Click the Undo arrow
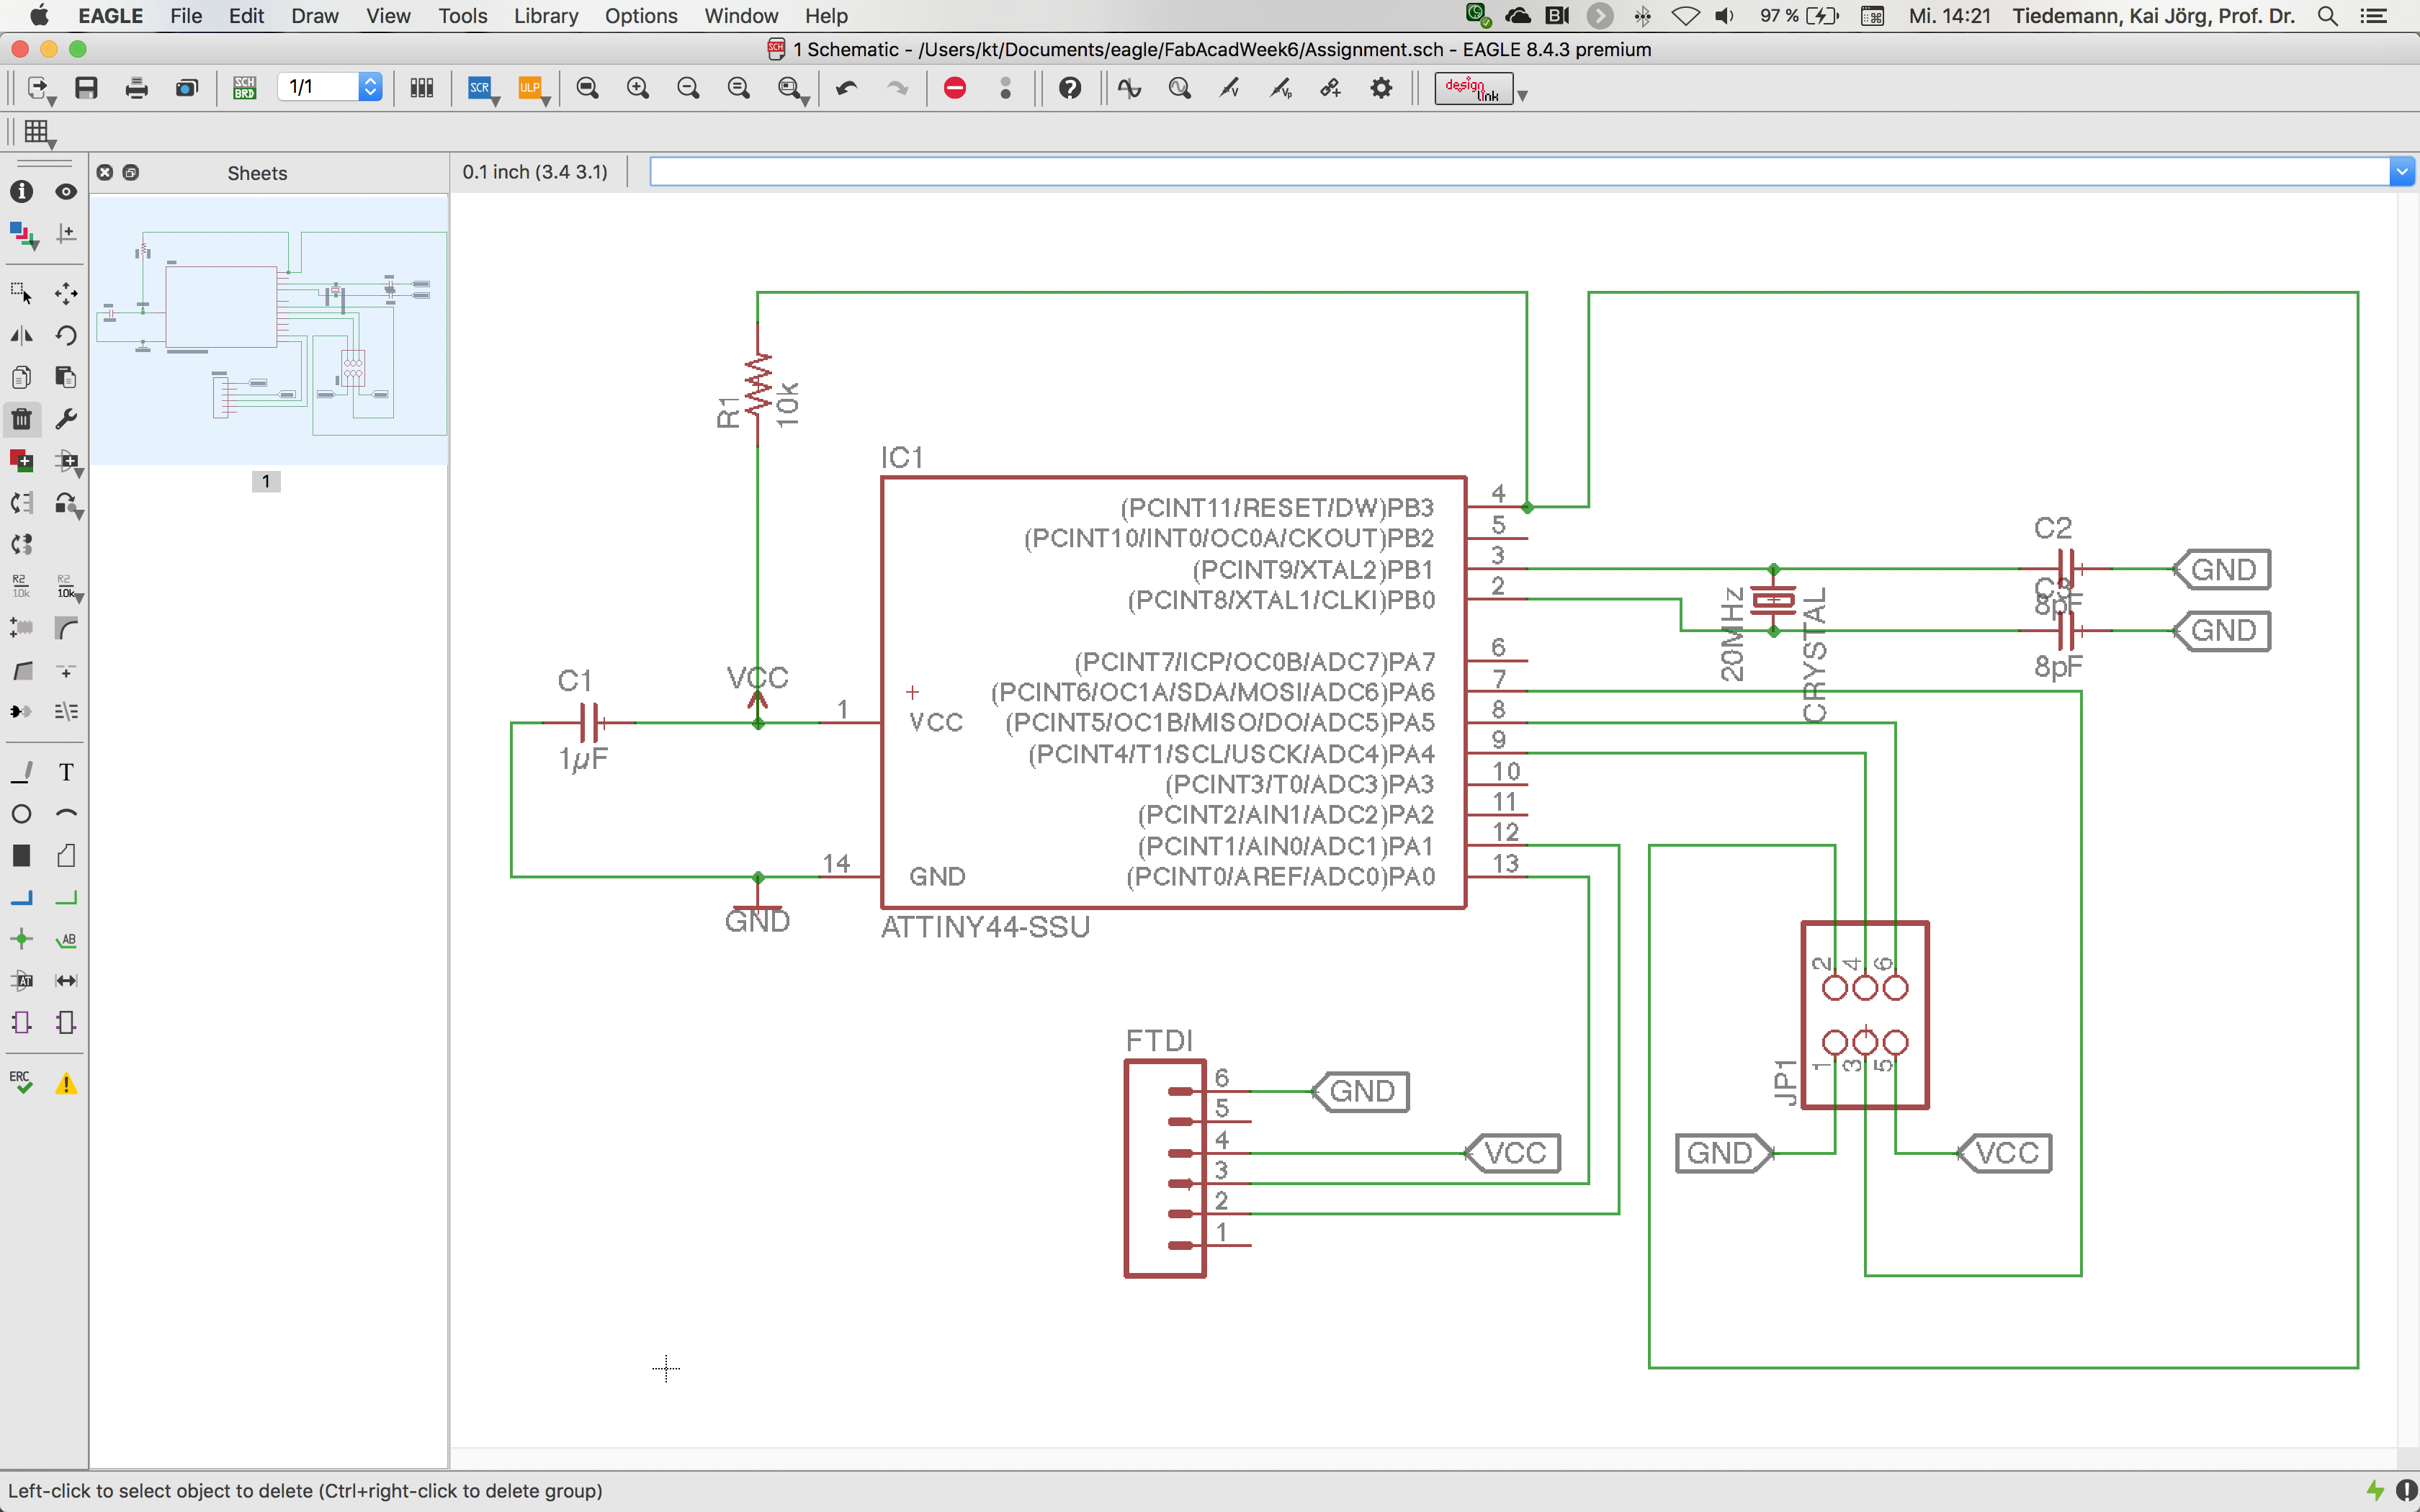Screen dimensions: 2420x1512 tap(846, 88)
